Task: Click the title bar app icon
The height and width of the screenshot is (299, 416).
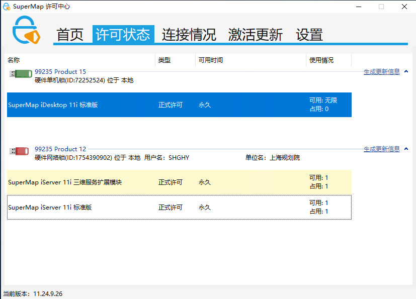Action: (x=7, y=7)
